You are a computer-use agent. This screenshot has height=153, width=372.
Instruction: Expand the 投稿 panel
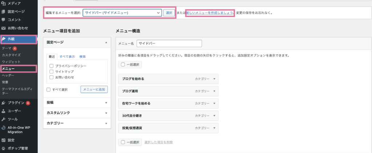click(x=77, y=103)
